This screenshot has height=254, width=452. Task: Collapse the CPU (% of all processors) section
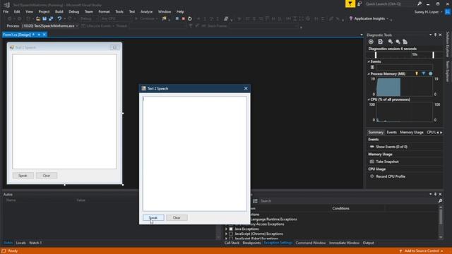click(x=369, y=99)
